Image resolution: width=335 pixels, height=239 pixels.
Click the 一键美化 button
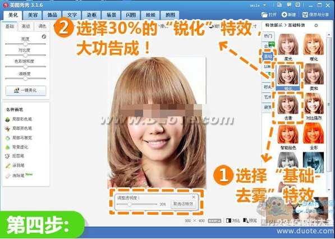[26, 91]
